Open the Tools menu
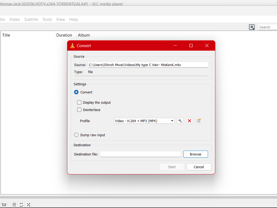Viewport: 277px width, 208px height. (x=47, y=19)
